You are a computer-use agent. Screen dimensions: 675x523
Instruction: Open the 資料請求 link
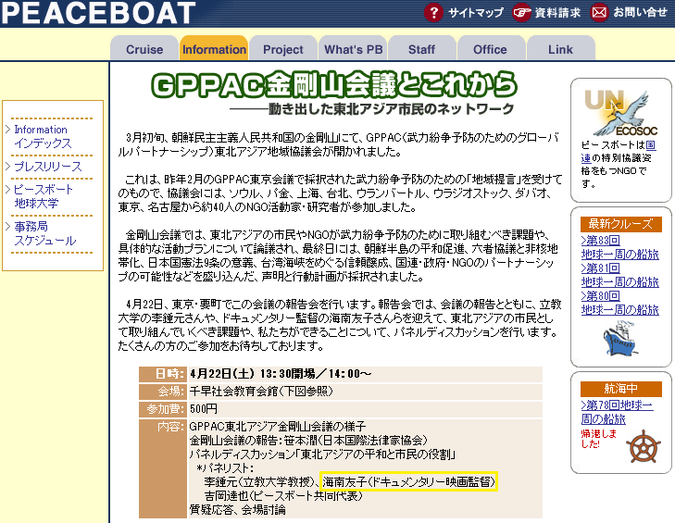pyautogui.click(x=557, y=12)
